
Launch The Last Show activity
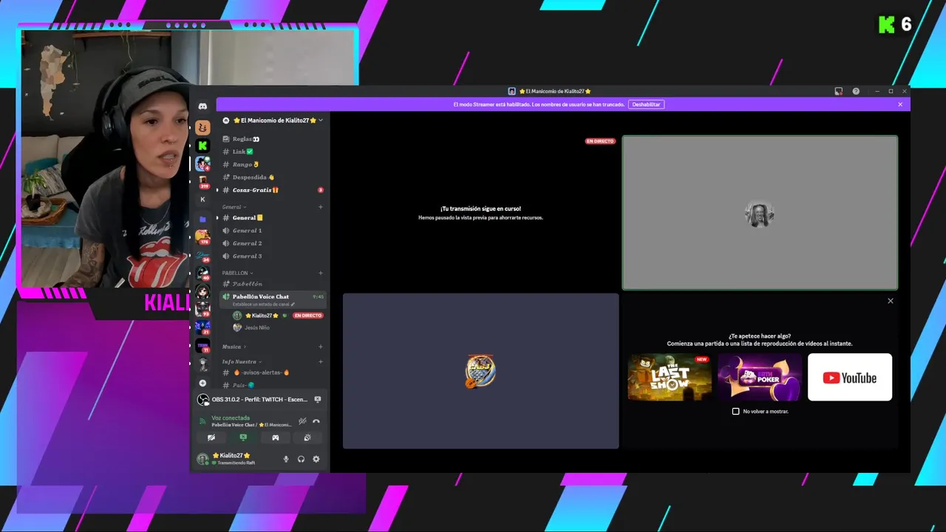(670, 377)
